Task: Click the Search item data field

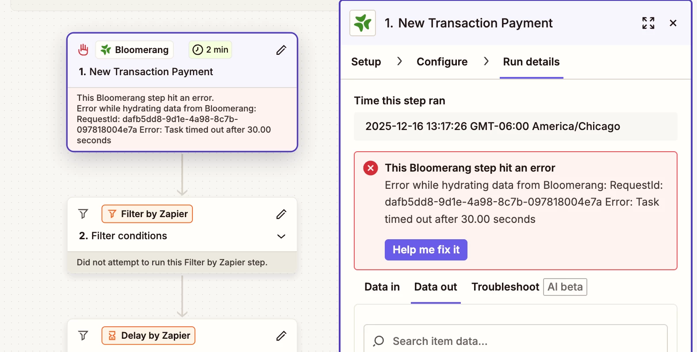Action: coord(516,341)
